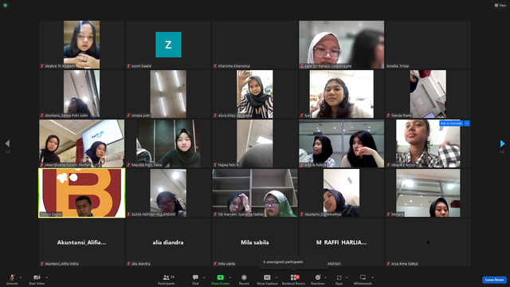510x287 pixels.
Task: Select the Arya Bima Saktya tile
Action: 428,242
